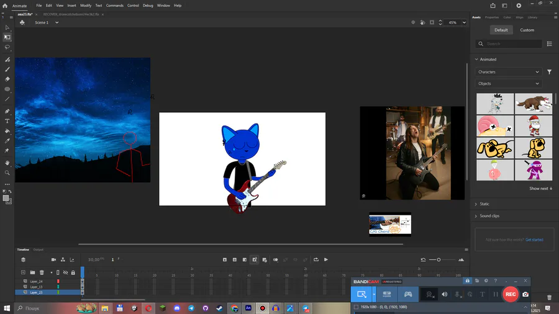The width and height of the screenshot is (559, 314).
Task: Select the Paint Bucket tool
Action: coord(7,131)
